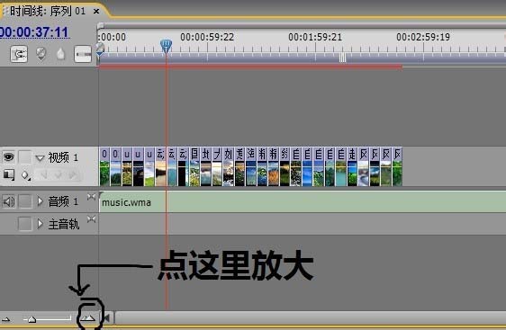This screenshot has height=330, width=506.
Task: Click the Set display style icon on 视频 1
Action: [x=9, y=175]
